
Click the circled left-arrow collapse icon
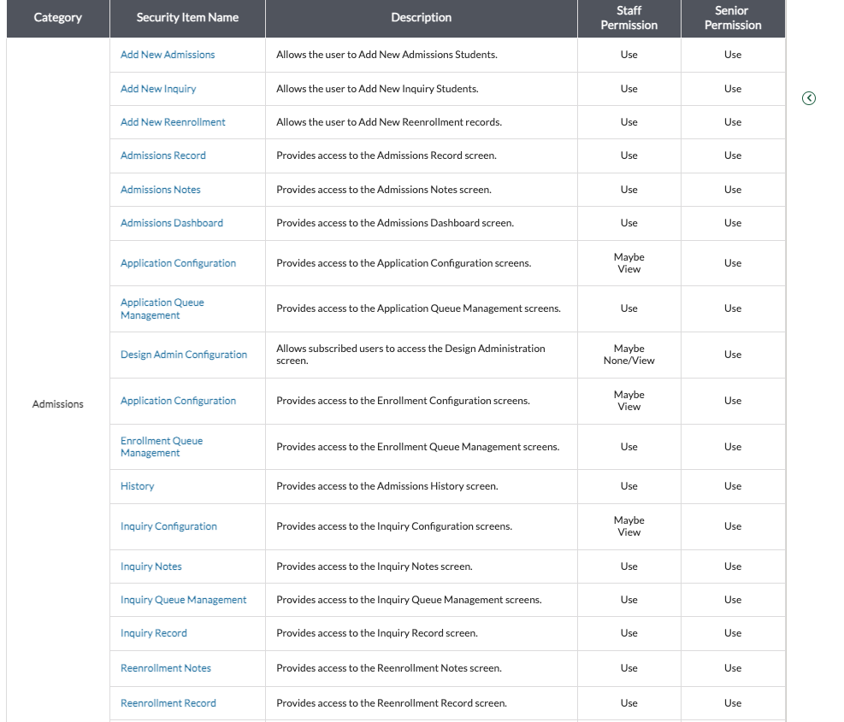(x=809, y=98)
